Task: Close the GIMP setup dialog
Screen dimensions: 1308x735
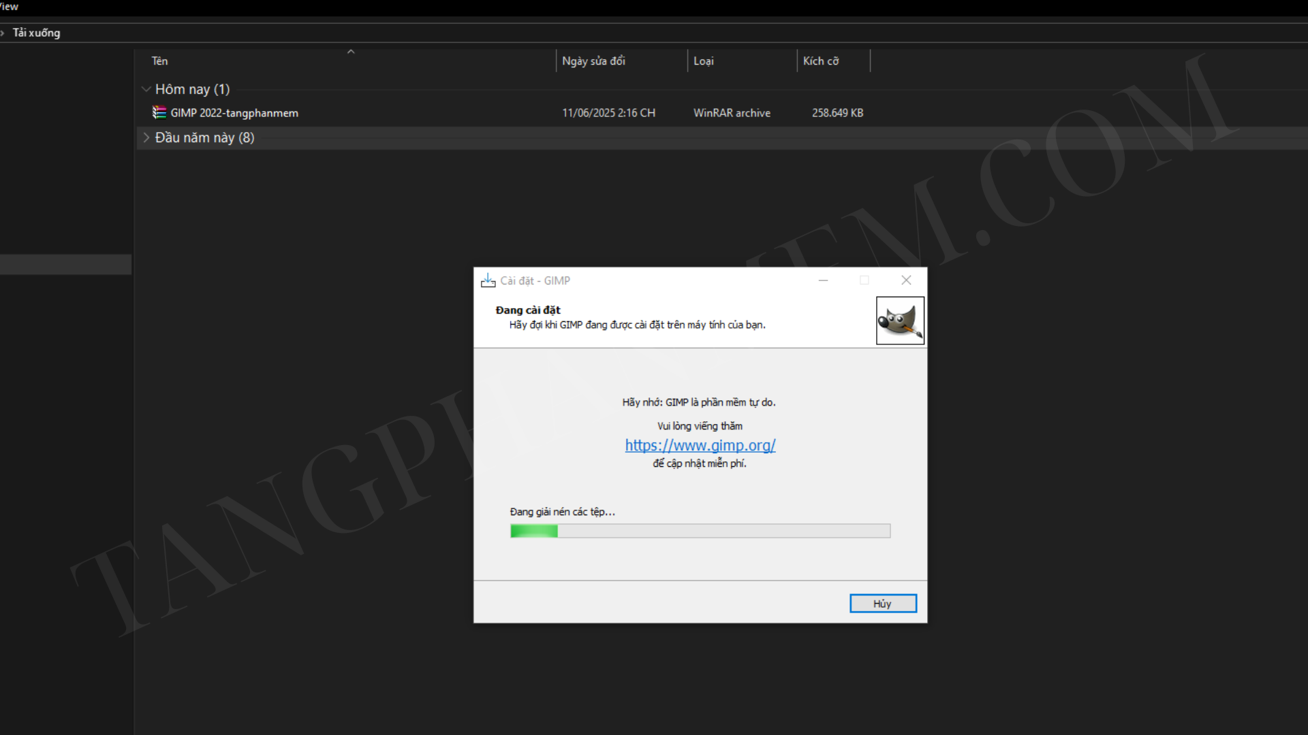Action: [x=906, y=280]
